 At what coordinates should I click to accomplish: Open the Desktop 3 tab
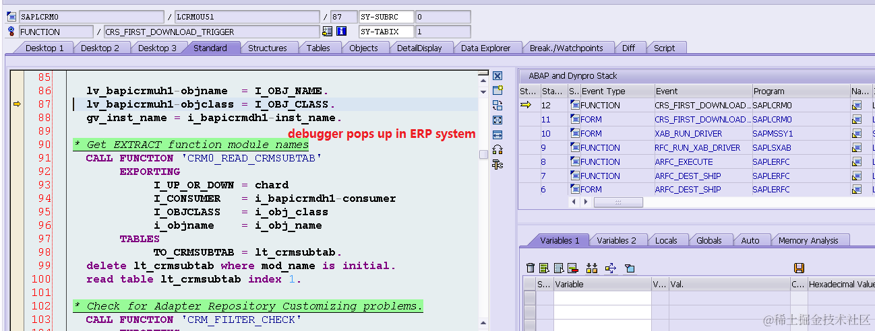[157, 48]
